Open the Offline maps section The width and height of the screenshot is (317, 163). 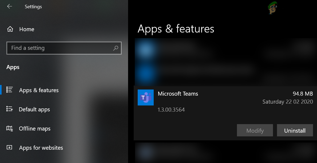click(x=34, y=128)
